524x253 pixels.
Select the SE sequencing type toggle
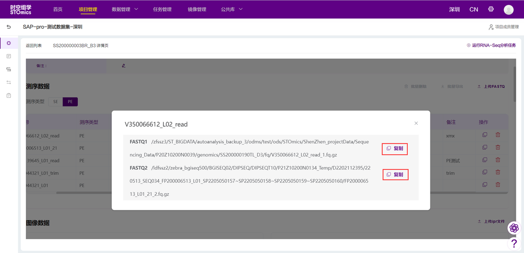point(55,102)
